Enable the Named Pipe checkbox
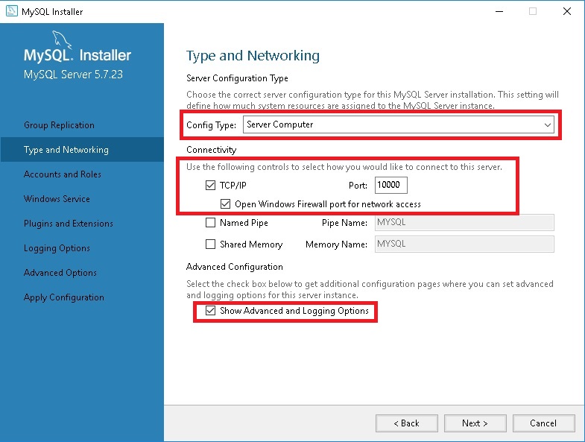 [210, 223]
